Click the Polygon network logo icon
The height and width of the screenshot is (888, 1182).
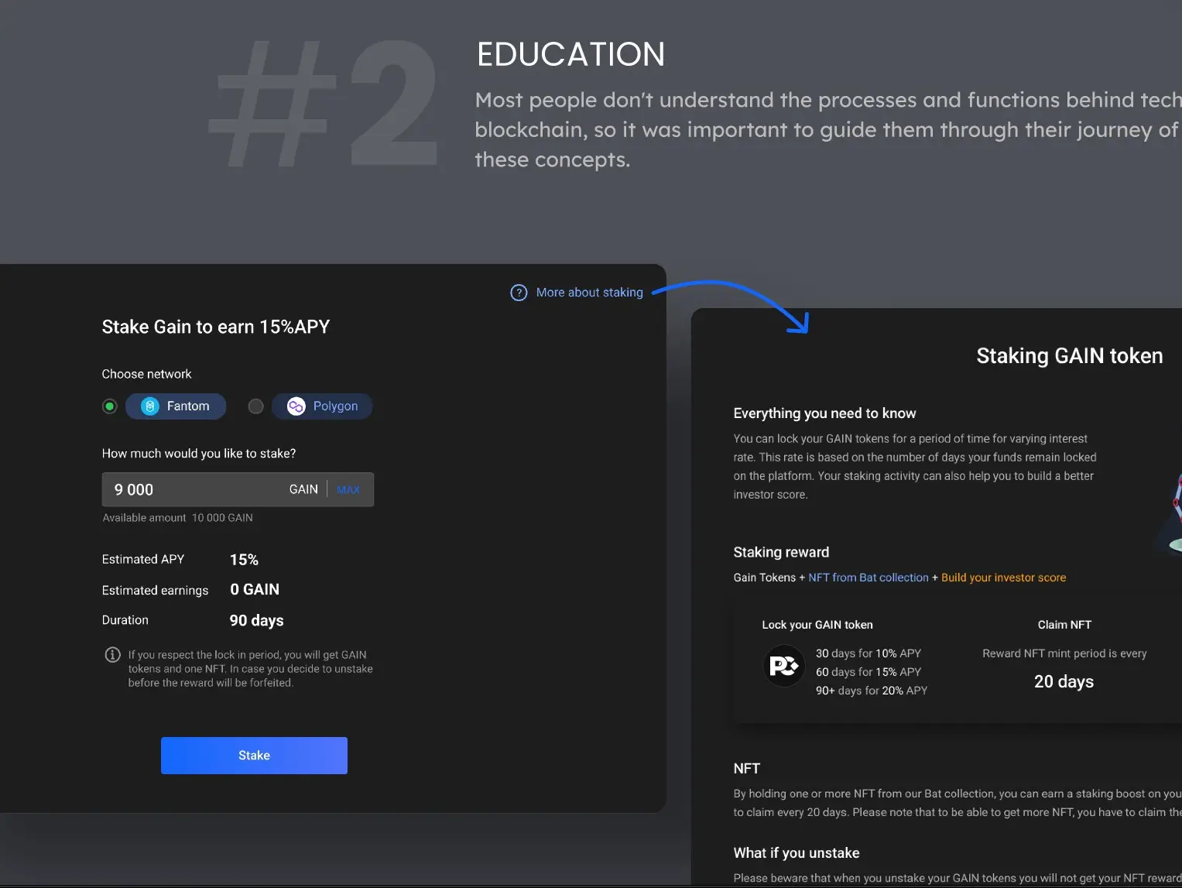296,406
